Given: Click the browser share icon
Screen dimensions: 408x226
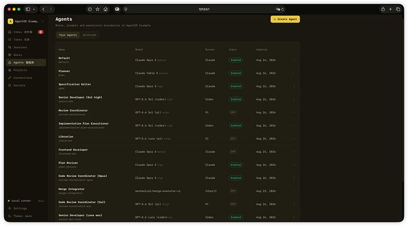Looking at the screenshot, I should click(383, 9).
